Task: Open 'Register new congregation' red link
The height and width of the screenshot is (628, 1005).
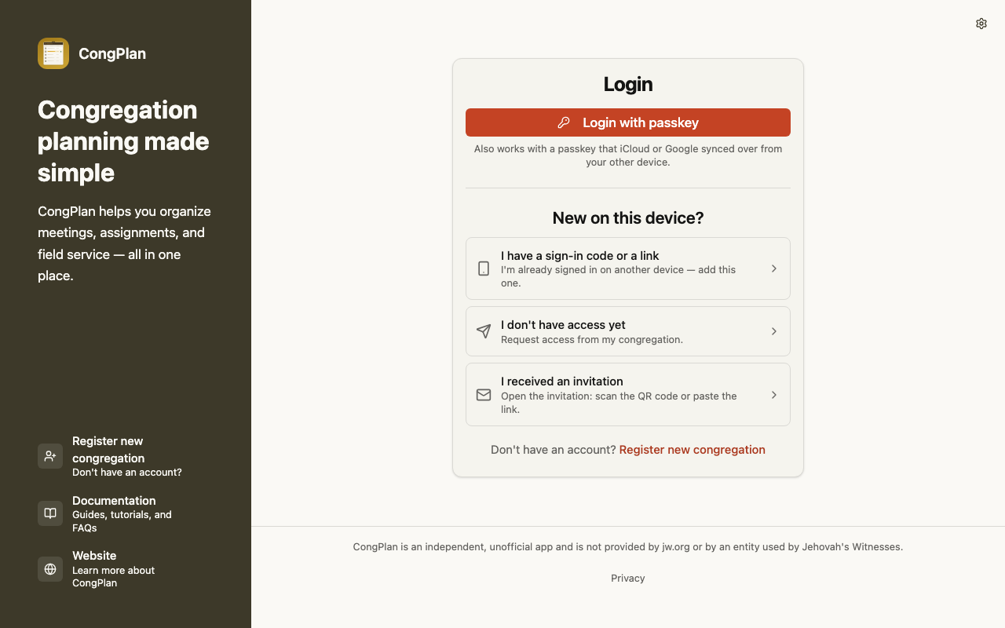Action: [x=693, y=450]
